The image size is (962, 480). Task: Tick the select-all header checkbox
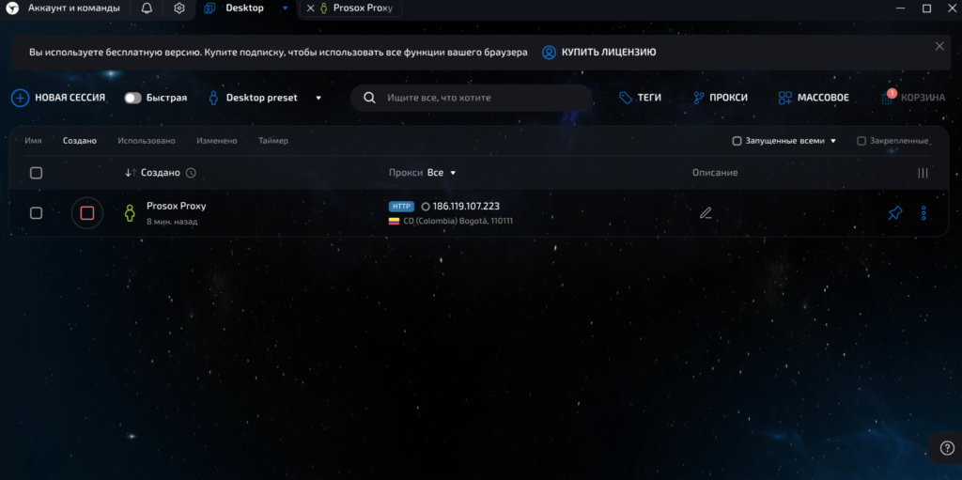tap(36, 173)
